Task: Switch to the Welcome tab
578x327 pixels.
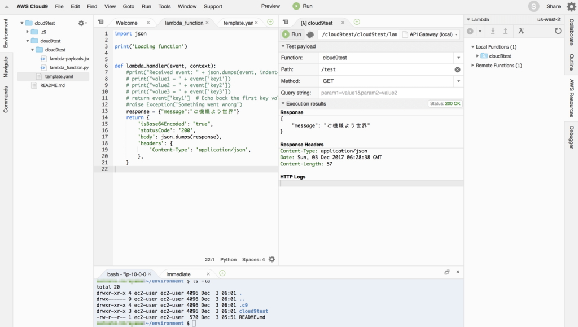Action: pyautogui.click(x=126, y=23)
